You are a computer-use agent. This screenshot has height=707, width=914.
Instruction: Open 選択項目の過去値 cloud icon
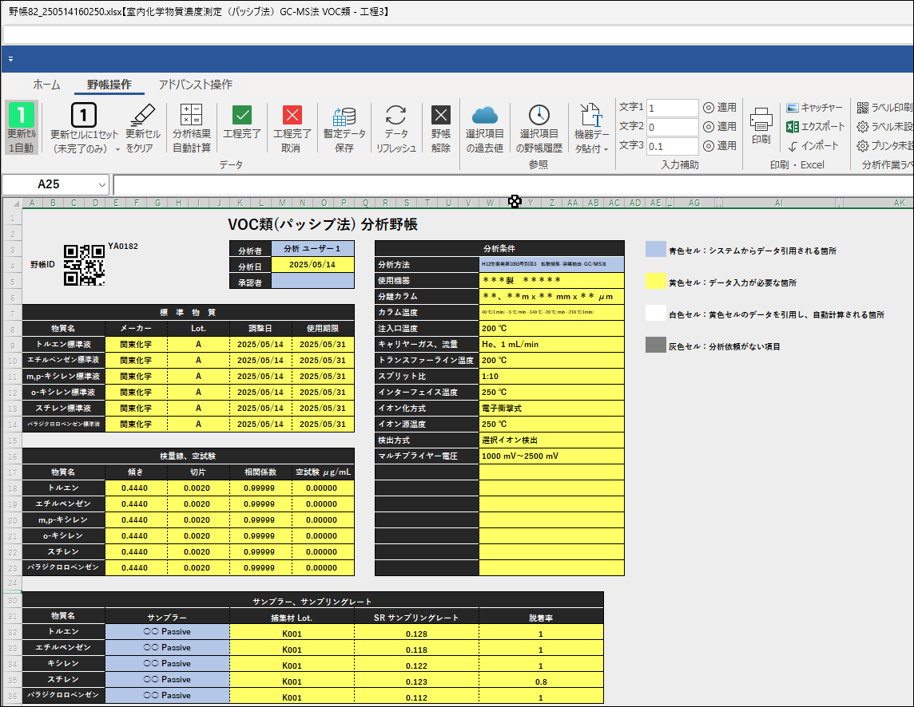(484, 116)
